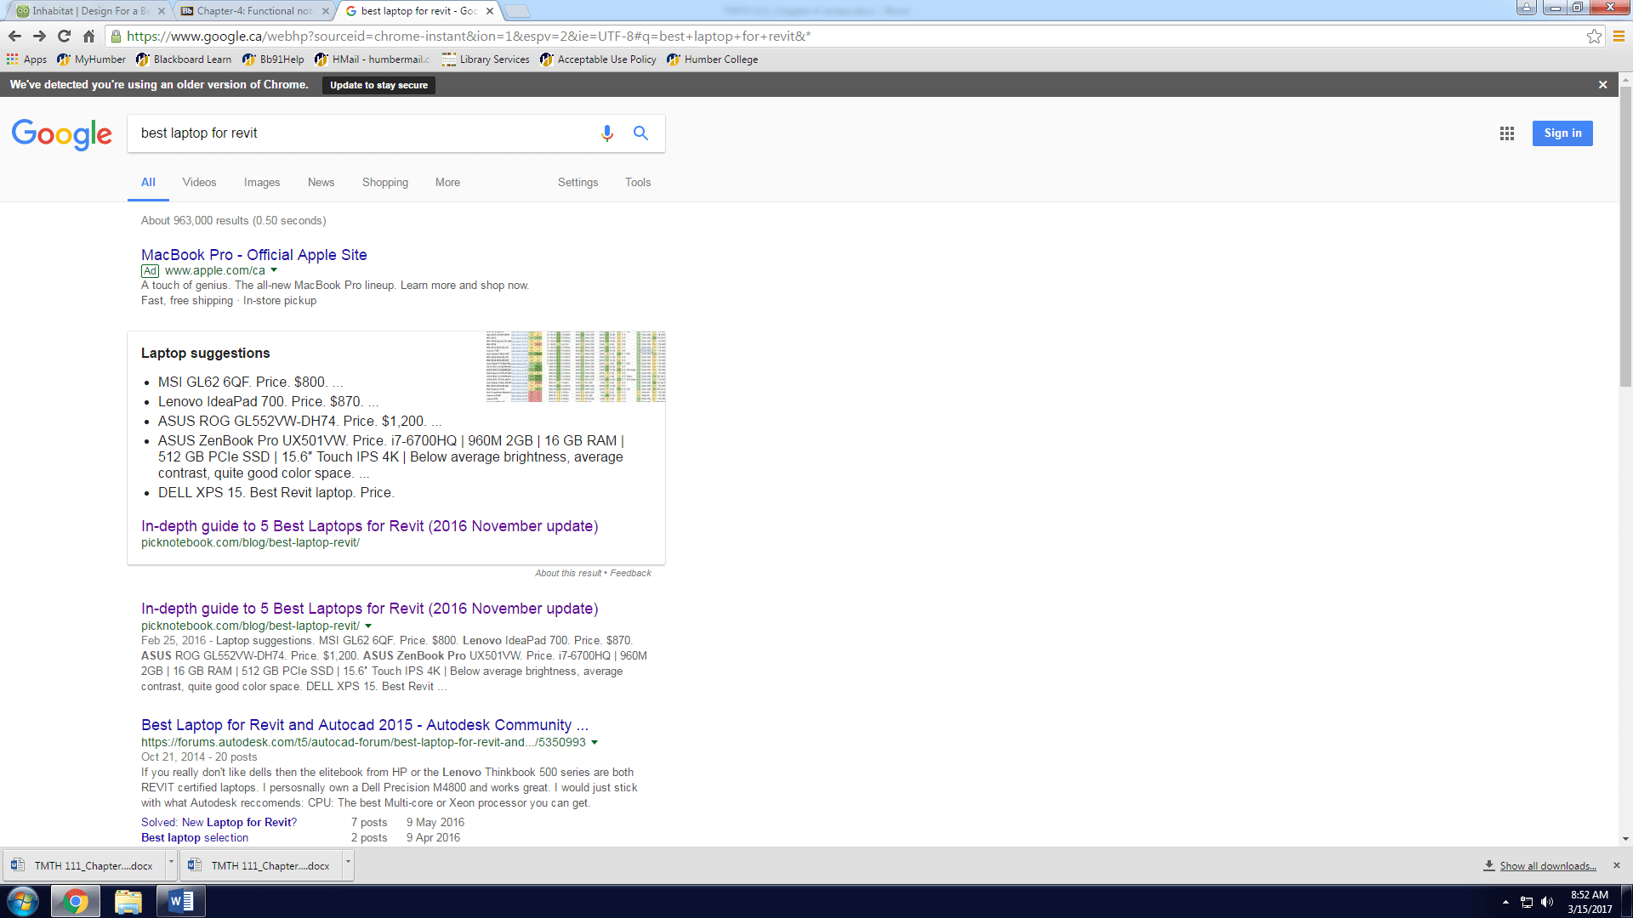The width and height of the screenshot is (1633, 918).
Task: Open dropdown next to first downloaded docx
Action: coord(171,863)
